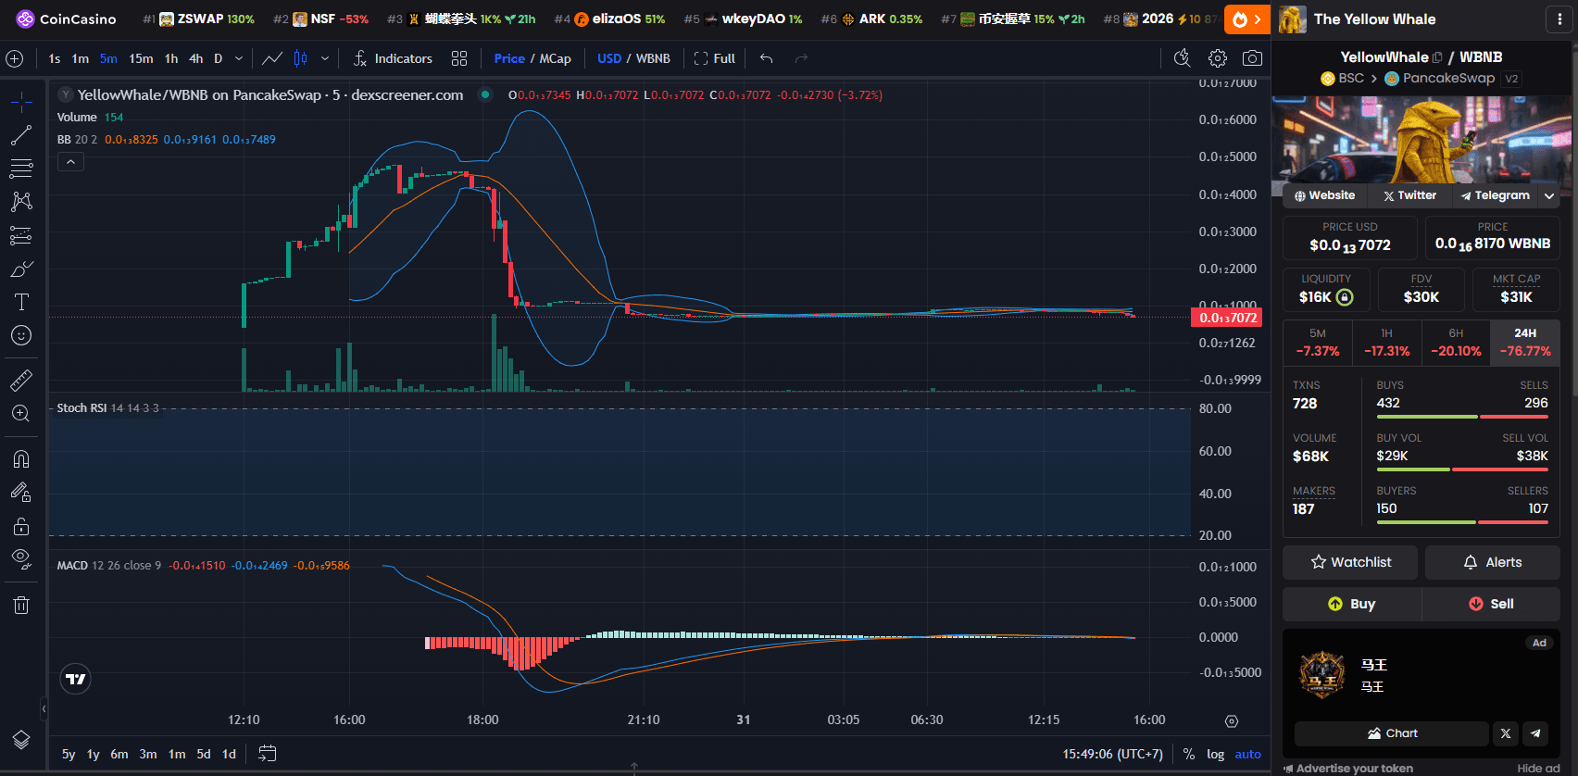Hide the advertisement with Hide ad
Screen dimensions: 1578x776
(x=1538, y=768)
